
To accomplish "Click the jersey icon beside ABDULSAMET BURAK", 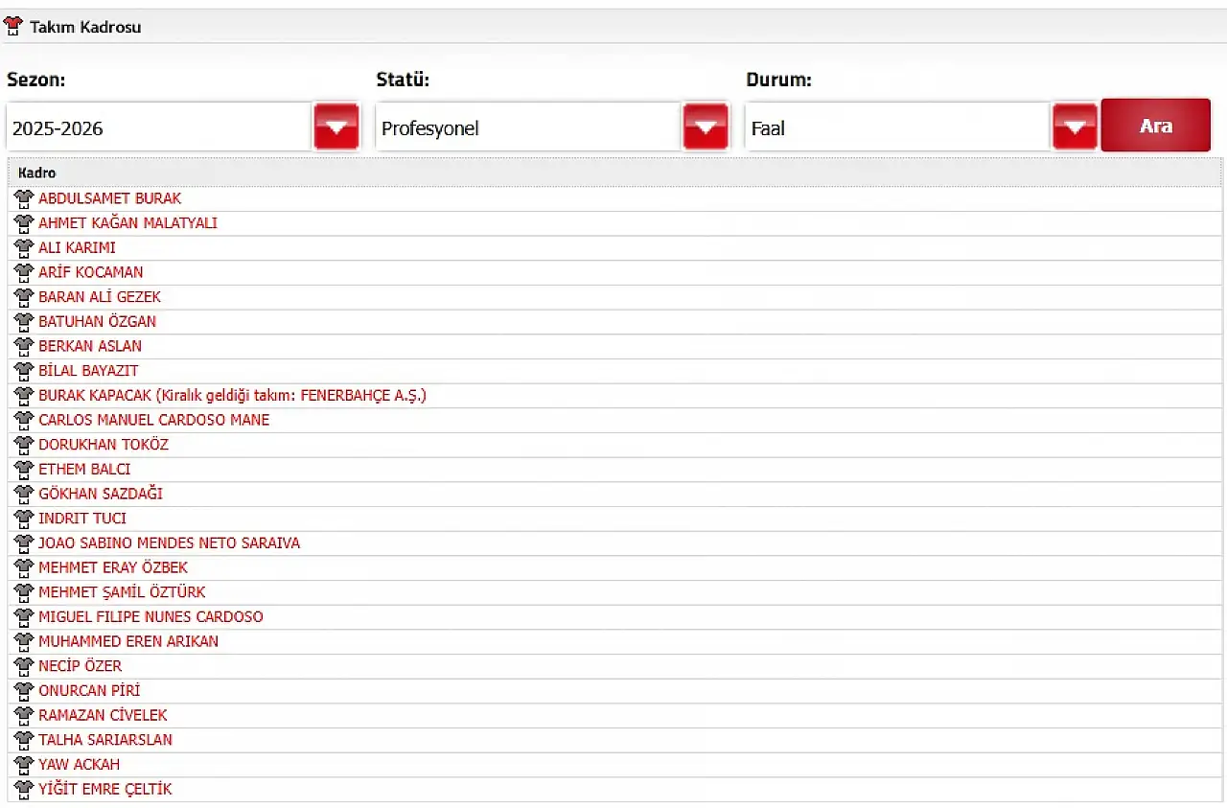I will tap(24, 198).
